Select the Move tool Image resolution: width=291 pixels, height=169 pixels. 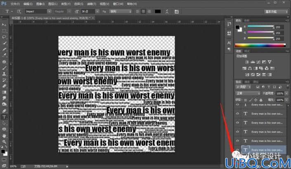4,25
